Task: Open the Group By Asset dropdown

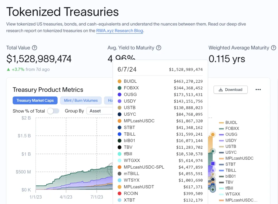Action: click(x=100, y=111)
